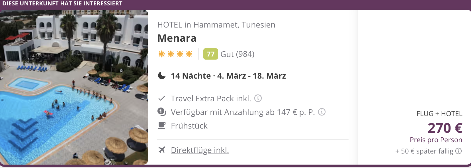Image resolution: width=471 pixels, height=168 pixels.
Task: Click the green 77 rating badge
Action: tap(210, 54)
